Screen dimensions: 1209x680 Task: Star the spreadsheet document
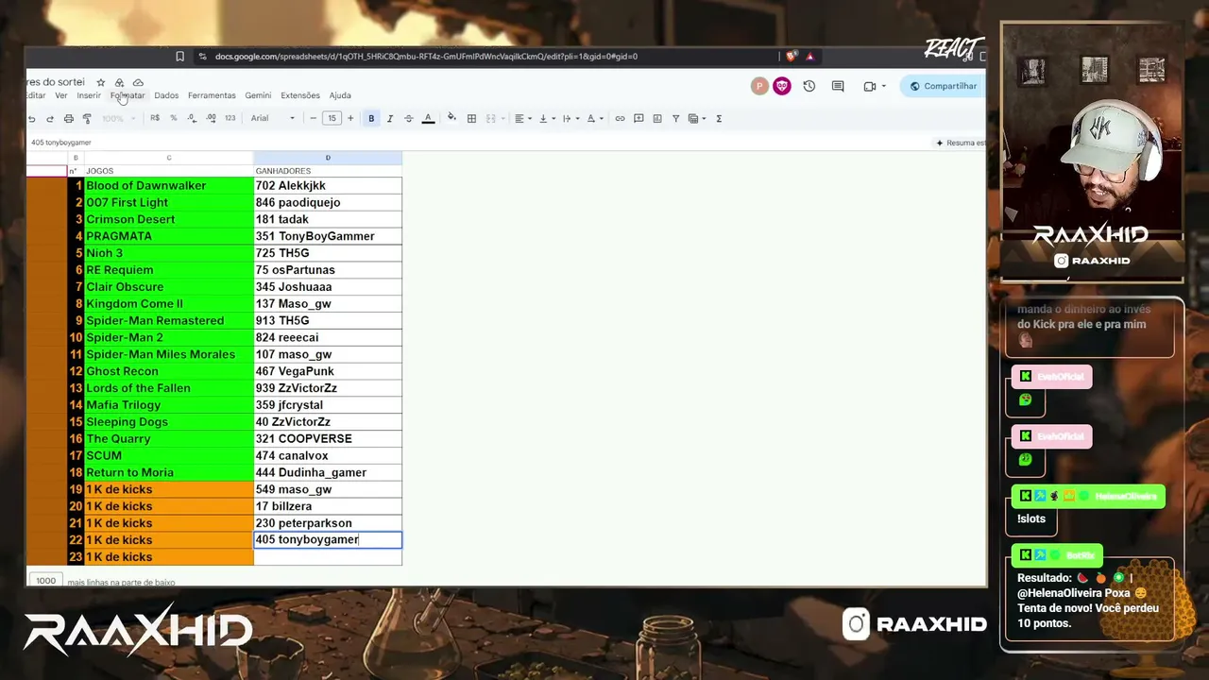click(x=101, y=83)
